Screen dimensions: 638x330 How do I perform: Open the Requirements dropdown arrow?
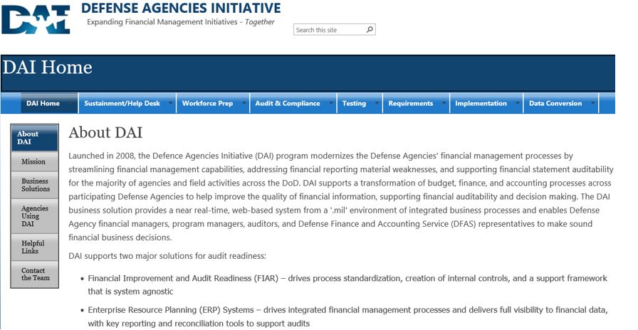444,103
